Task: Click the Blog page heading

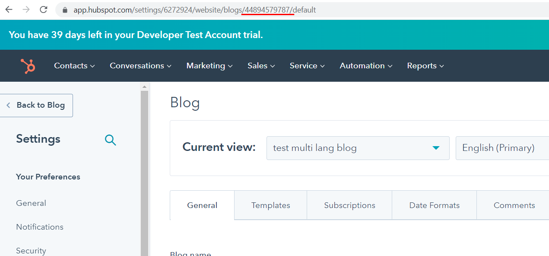Action: (x=185, y=103)
